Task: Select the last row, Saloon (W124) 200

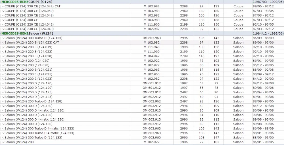Action: pos(19,142)
